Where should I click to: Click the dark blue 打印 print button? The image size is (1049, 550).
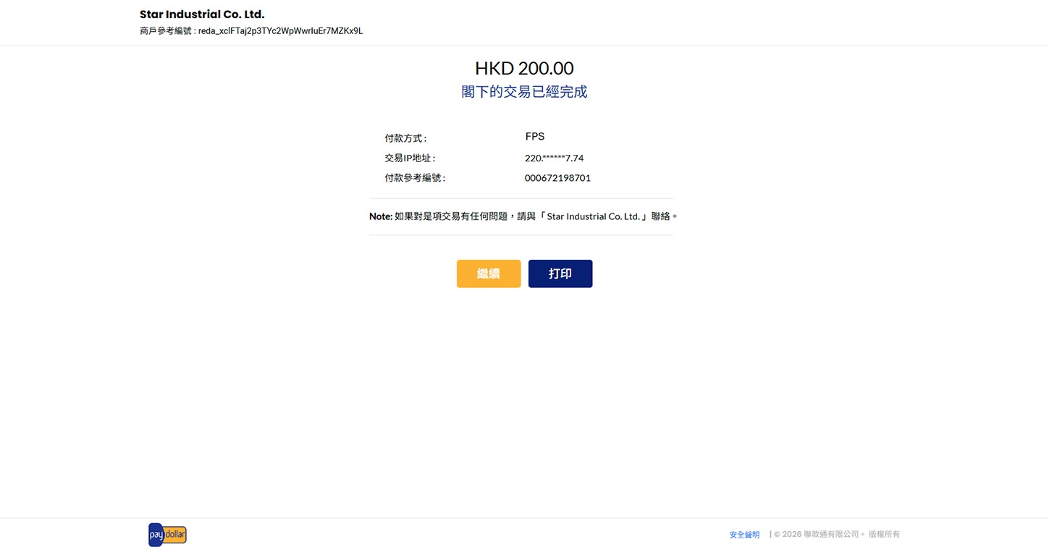(x=560, y=274)
